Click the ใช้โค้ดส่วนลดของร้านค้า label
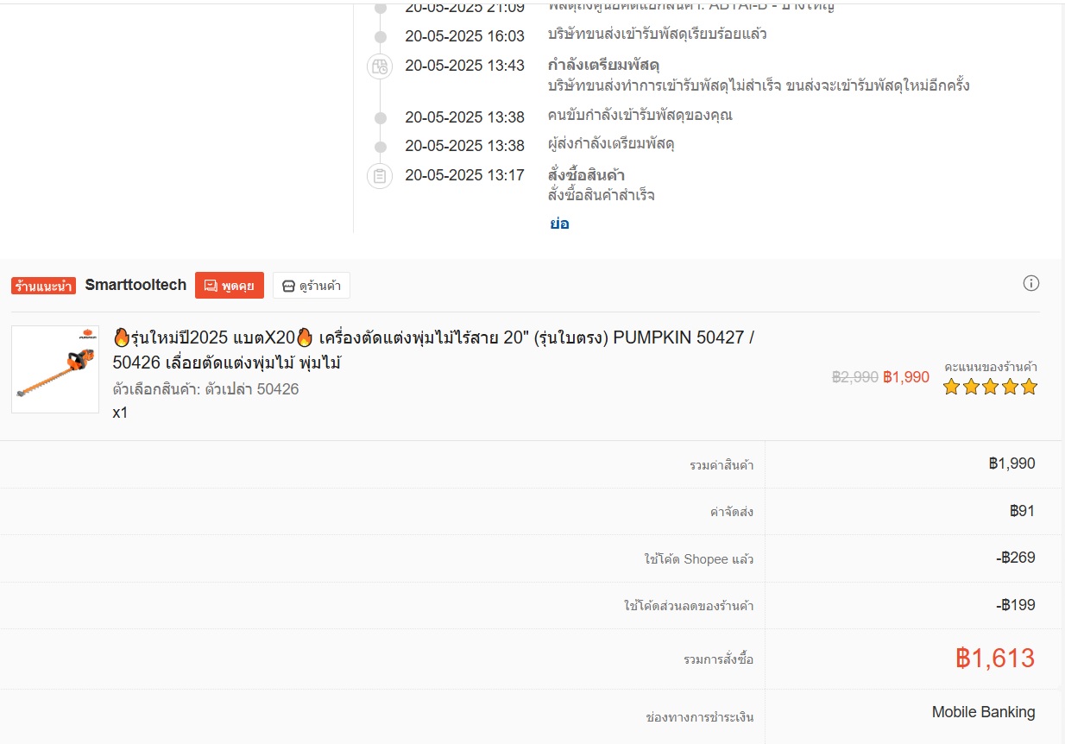1065x744 pixels. [689, 606]
